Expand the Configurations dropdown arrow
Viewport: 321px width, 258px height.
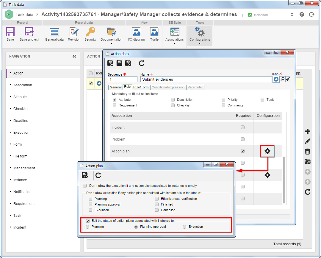click(x=200, y=44)
